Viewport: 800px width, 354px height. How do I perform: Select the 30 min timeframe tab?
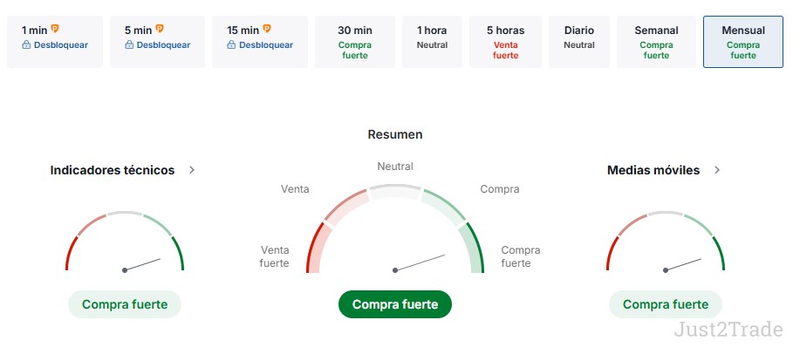pos(353,41)
